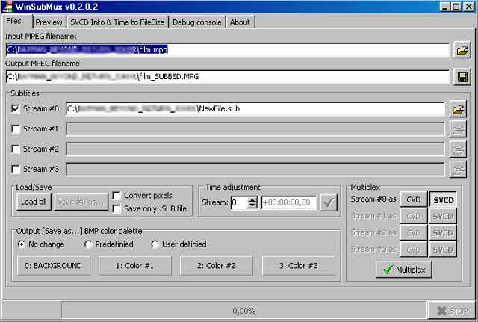Set Stream #0 as SVCD
478x322 pixels.
click(443, 199)
